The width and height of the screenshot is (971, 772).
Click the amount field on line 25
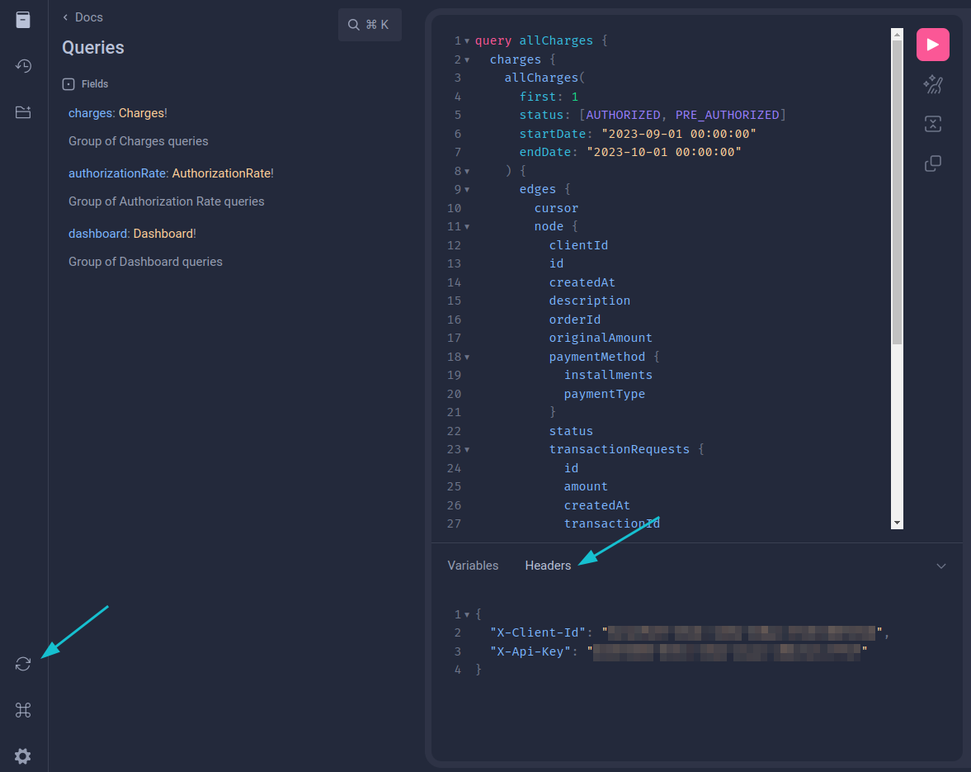pyautogui.click(x=585, y=486)
